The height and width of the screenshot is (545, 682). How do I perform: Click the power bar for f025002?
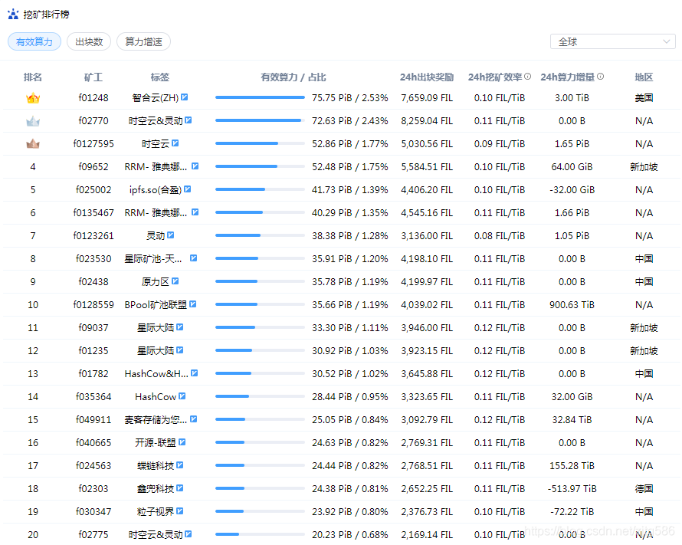[260, 189]
